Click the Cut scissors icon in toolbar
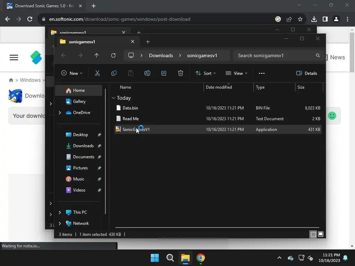The image size is (355, 266). (97, 73)
